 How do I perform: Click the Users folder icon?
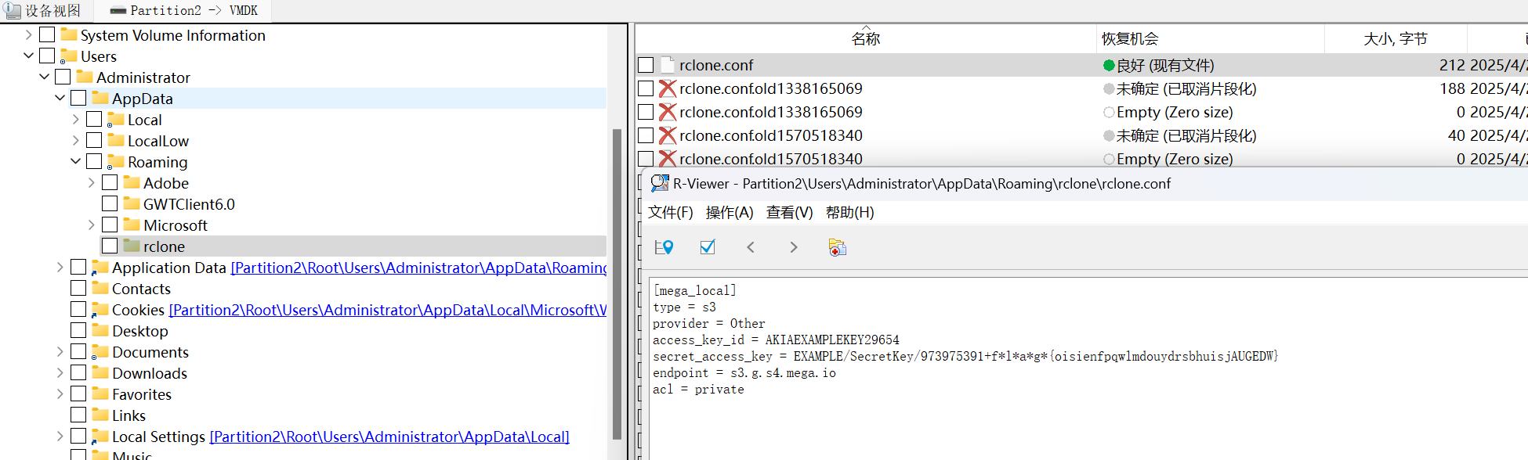[69, 56]
